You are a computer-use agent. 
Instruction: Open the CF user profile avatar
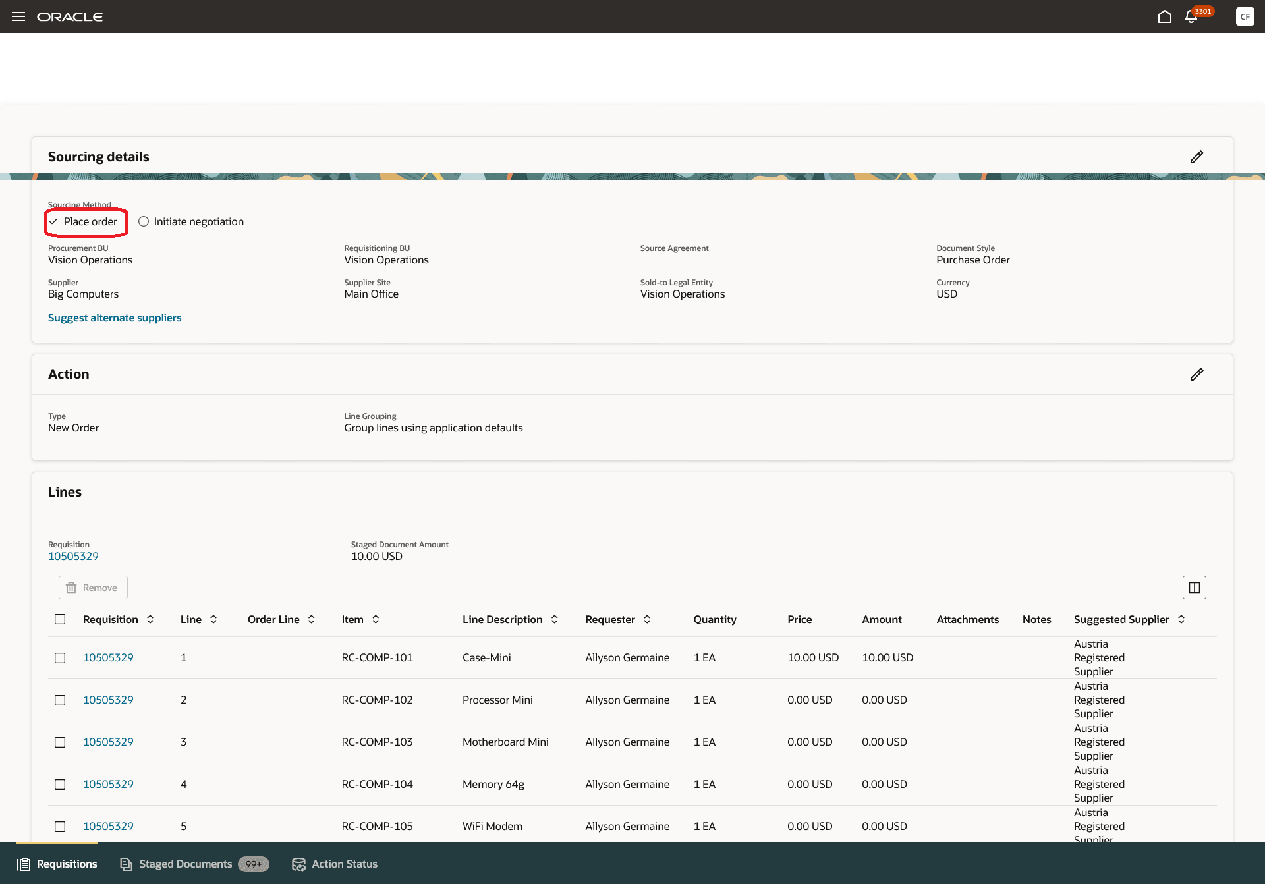[x=1245, y=16]
